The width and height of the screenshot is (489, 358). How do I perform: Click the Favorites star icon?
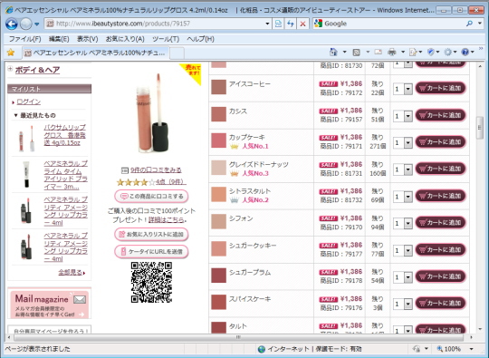pos(11,53)
